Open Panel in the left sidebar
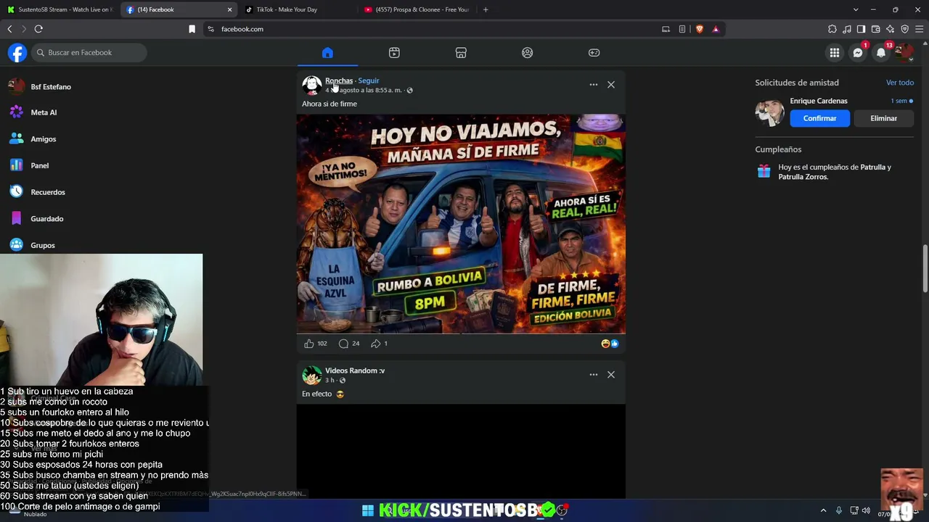 pos(40,165)
